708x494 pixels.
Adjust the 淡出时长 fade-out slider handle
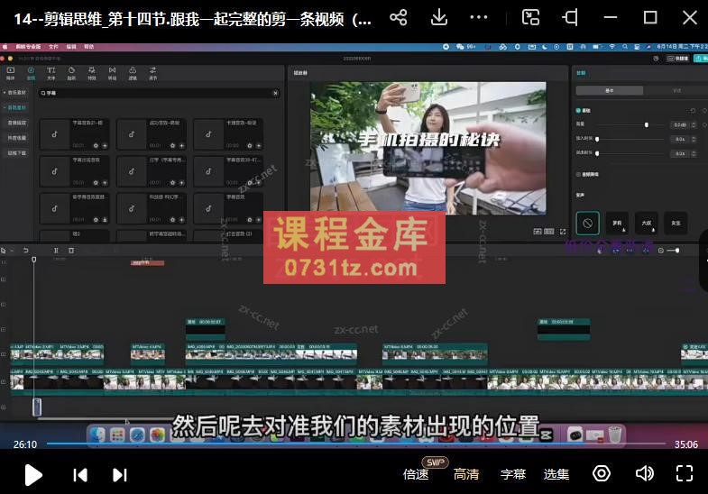pyautogui.click(x=597, y=153)
